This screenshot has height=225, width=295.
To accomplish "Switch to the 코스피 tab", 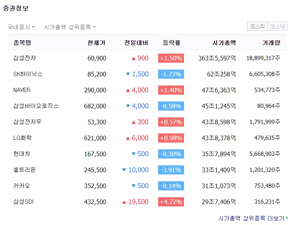I will coord(257,26).
